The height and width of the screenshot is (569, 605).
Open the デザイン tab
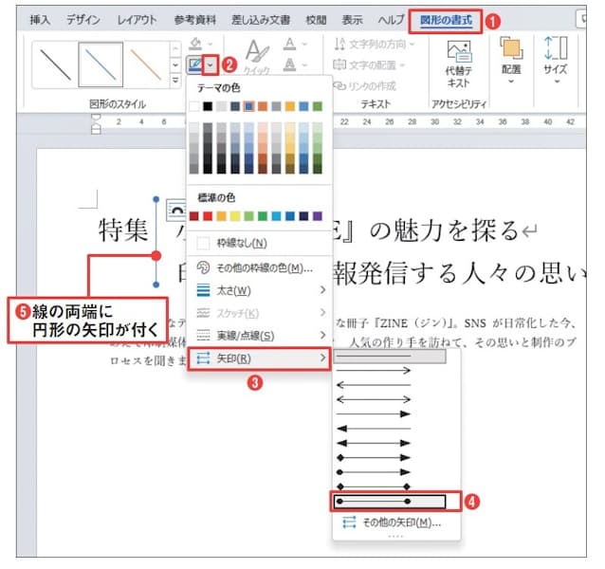point(83,20)
